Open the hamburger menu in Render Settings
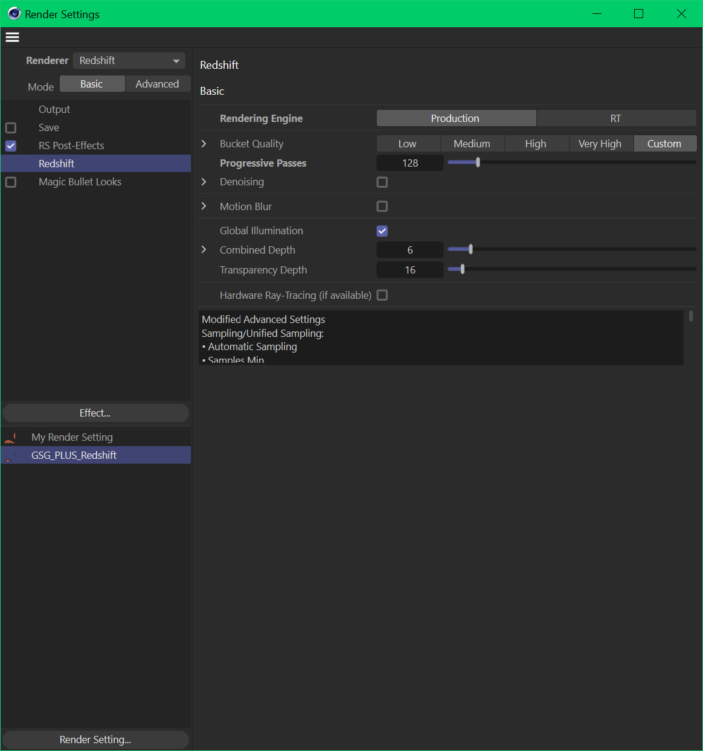Viewport: 703px width, 751px height. tap(12, 37)
